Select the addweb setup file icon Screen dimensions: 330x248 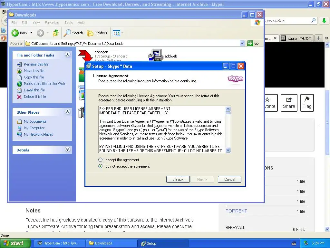[x=156, y=55]
